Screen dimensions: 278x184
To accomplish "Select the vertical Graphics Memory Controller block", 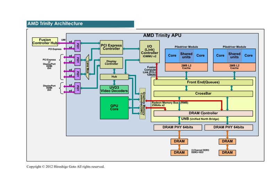I will click(142, 104).
